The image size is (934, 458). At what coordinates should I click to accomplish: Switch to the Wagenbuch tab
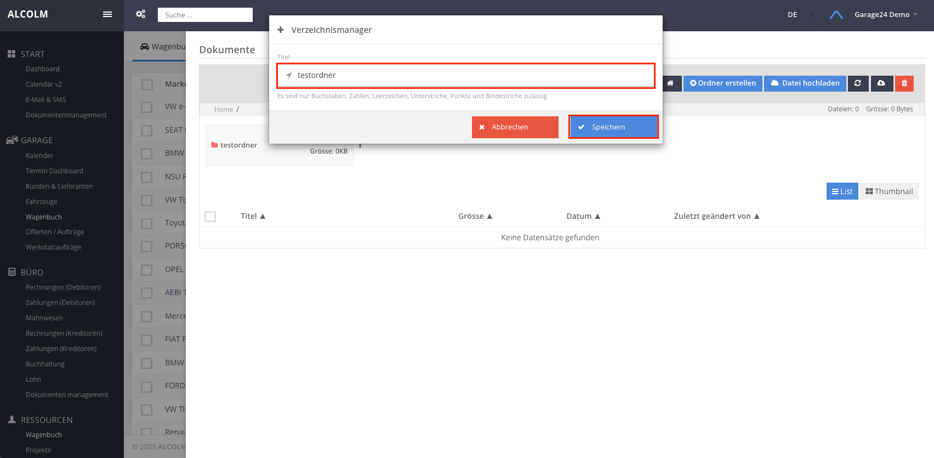[163, 47]
